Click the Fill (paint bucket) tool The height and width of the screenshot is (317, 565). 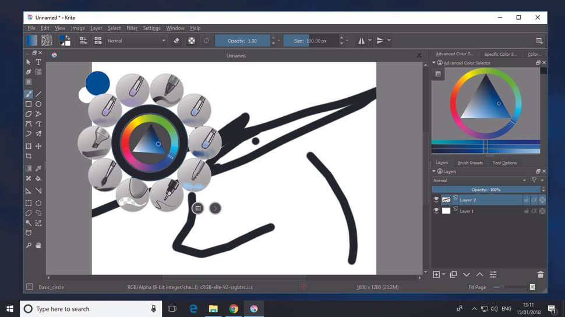click(38, 179)
